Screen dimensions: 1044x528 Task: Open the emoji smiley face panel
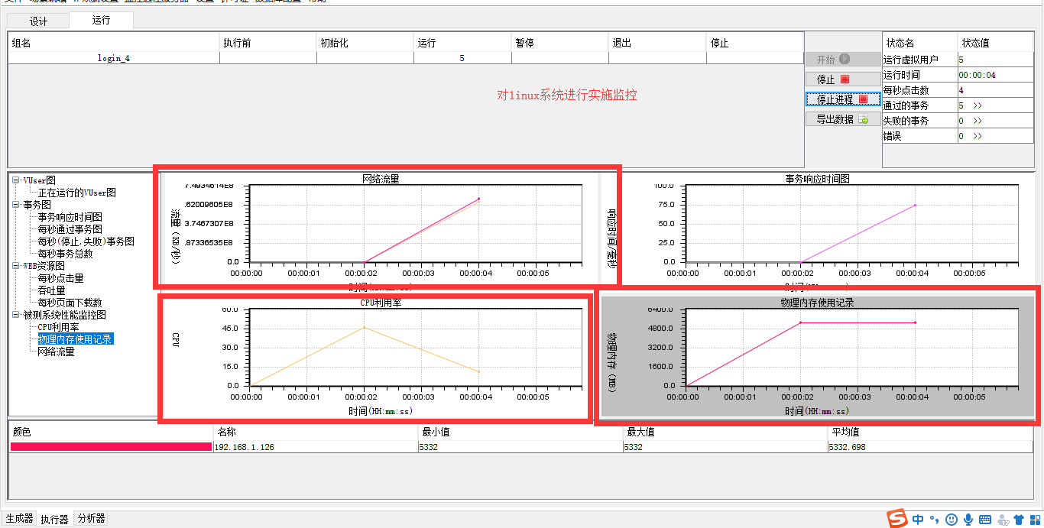[952, 520]
